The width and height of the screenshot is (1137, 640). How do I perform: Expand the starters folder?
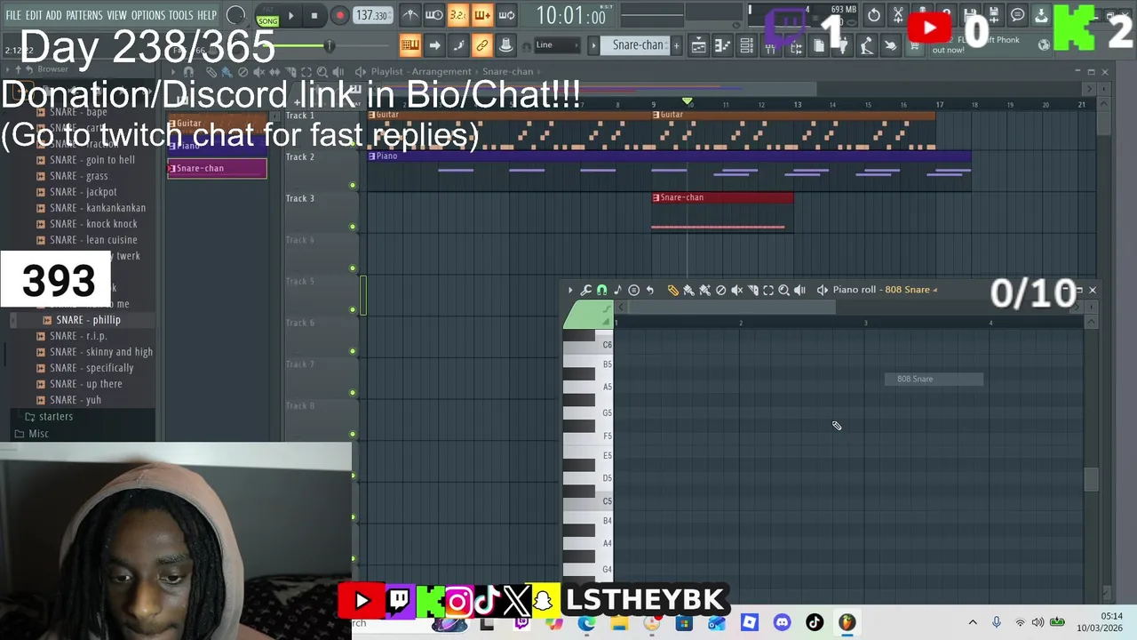coord(55,417)
